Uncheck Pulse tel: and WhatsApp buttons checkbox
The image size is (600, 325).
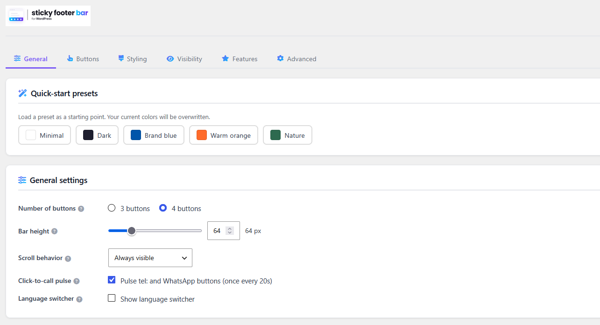(112, 280)
